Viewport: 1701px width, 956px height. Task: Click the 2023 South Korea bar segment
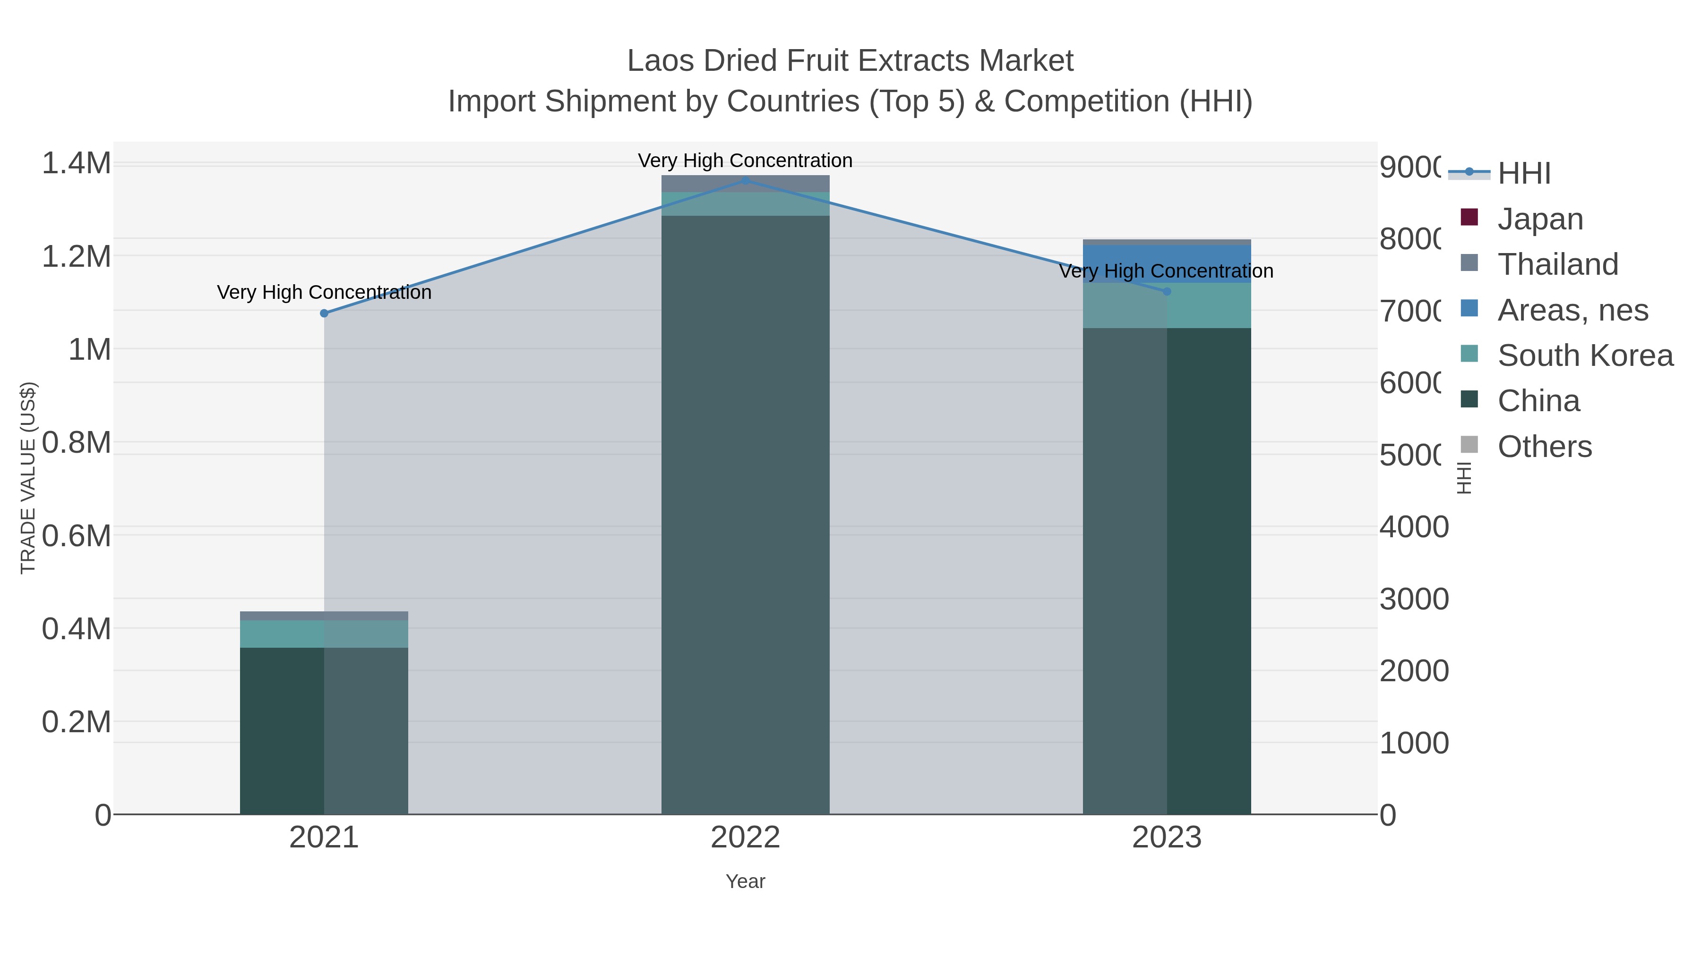[x=1167, y=305]
